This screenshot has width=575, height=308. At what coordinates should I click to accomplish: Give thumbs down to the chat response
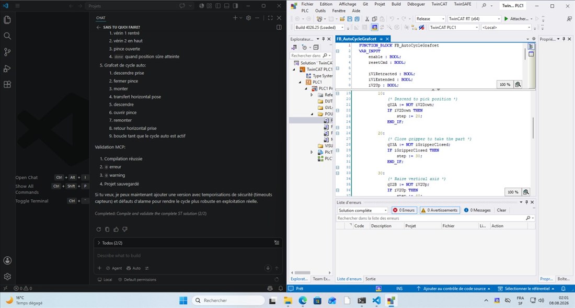125,229
